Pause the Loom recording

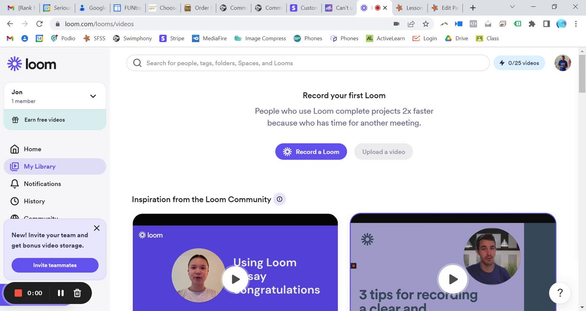tap(61, 293)
